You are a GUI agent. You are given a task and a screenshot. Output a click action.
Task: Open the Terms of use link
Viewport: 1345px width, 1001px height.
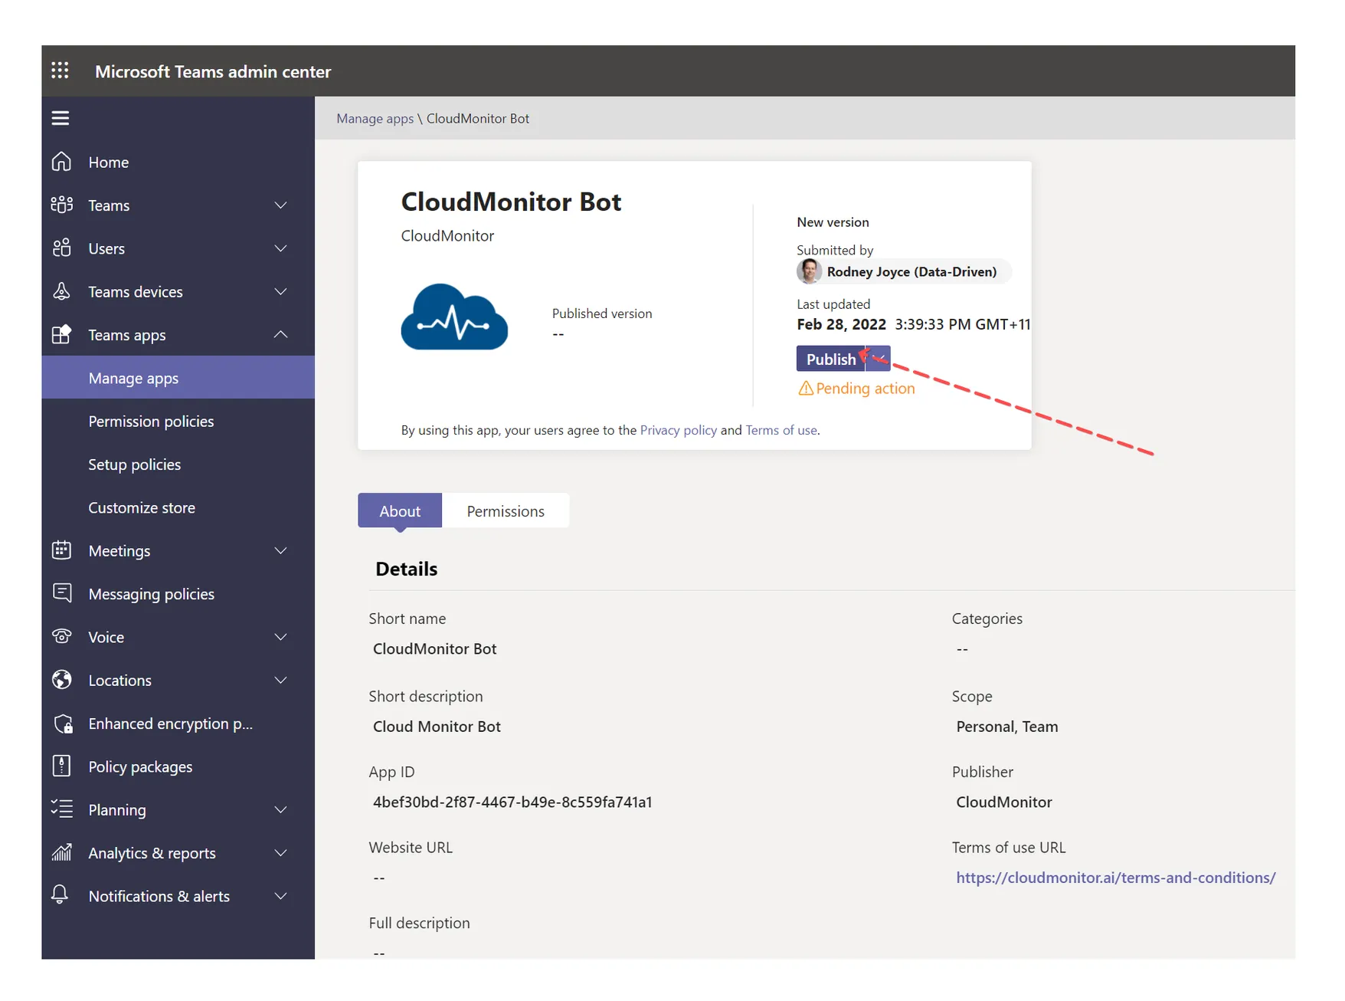[780, 430]
